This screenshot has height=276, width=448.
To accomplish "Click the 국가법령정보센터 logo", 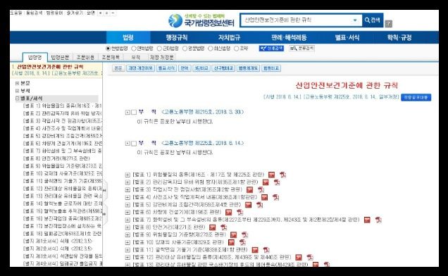I will [201, 20].
